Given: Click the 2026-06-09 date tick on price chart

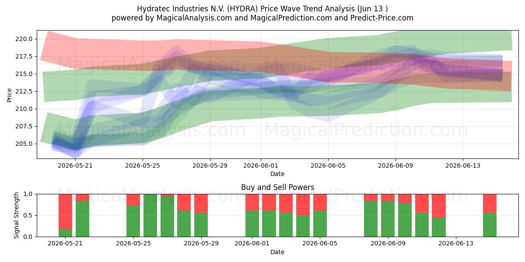Looking at the screenshot, I should [395, 165].
